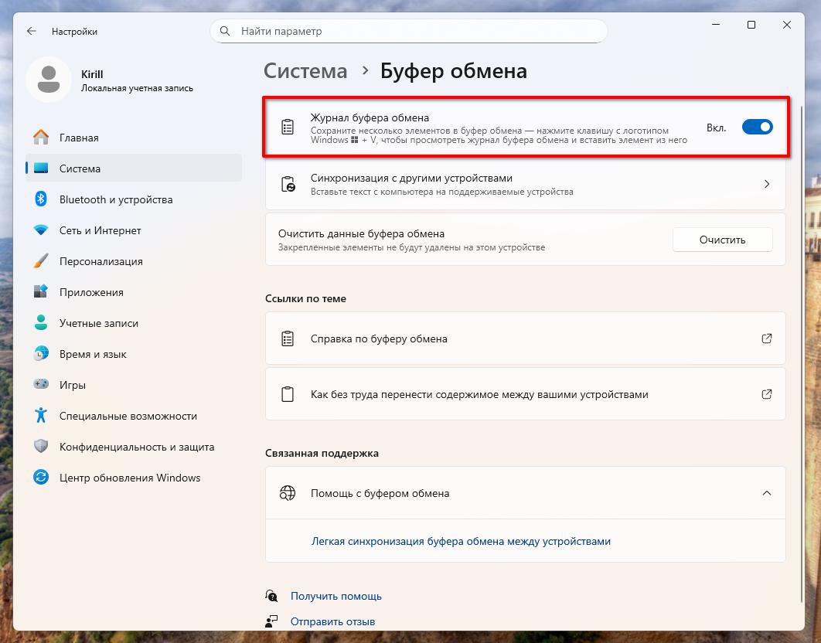
Task: Click the Конфиденциальность и защита shield icon
Action: 42,447
